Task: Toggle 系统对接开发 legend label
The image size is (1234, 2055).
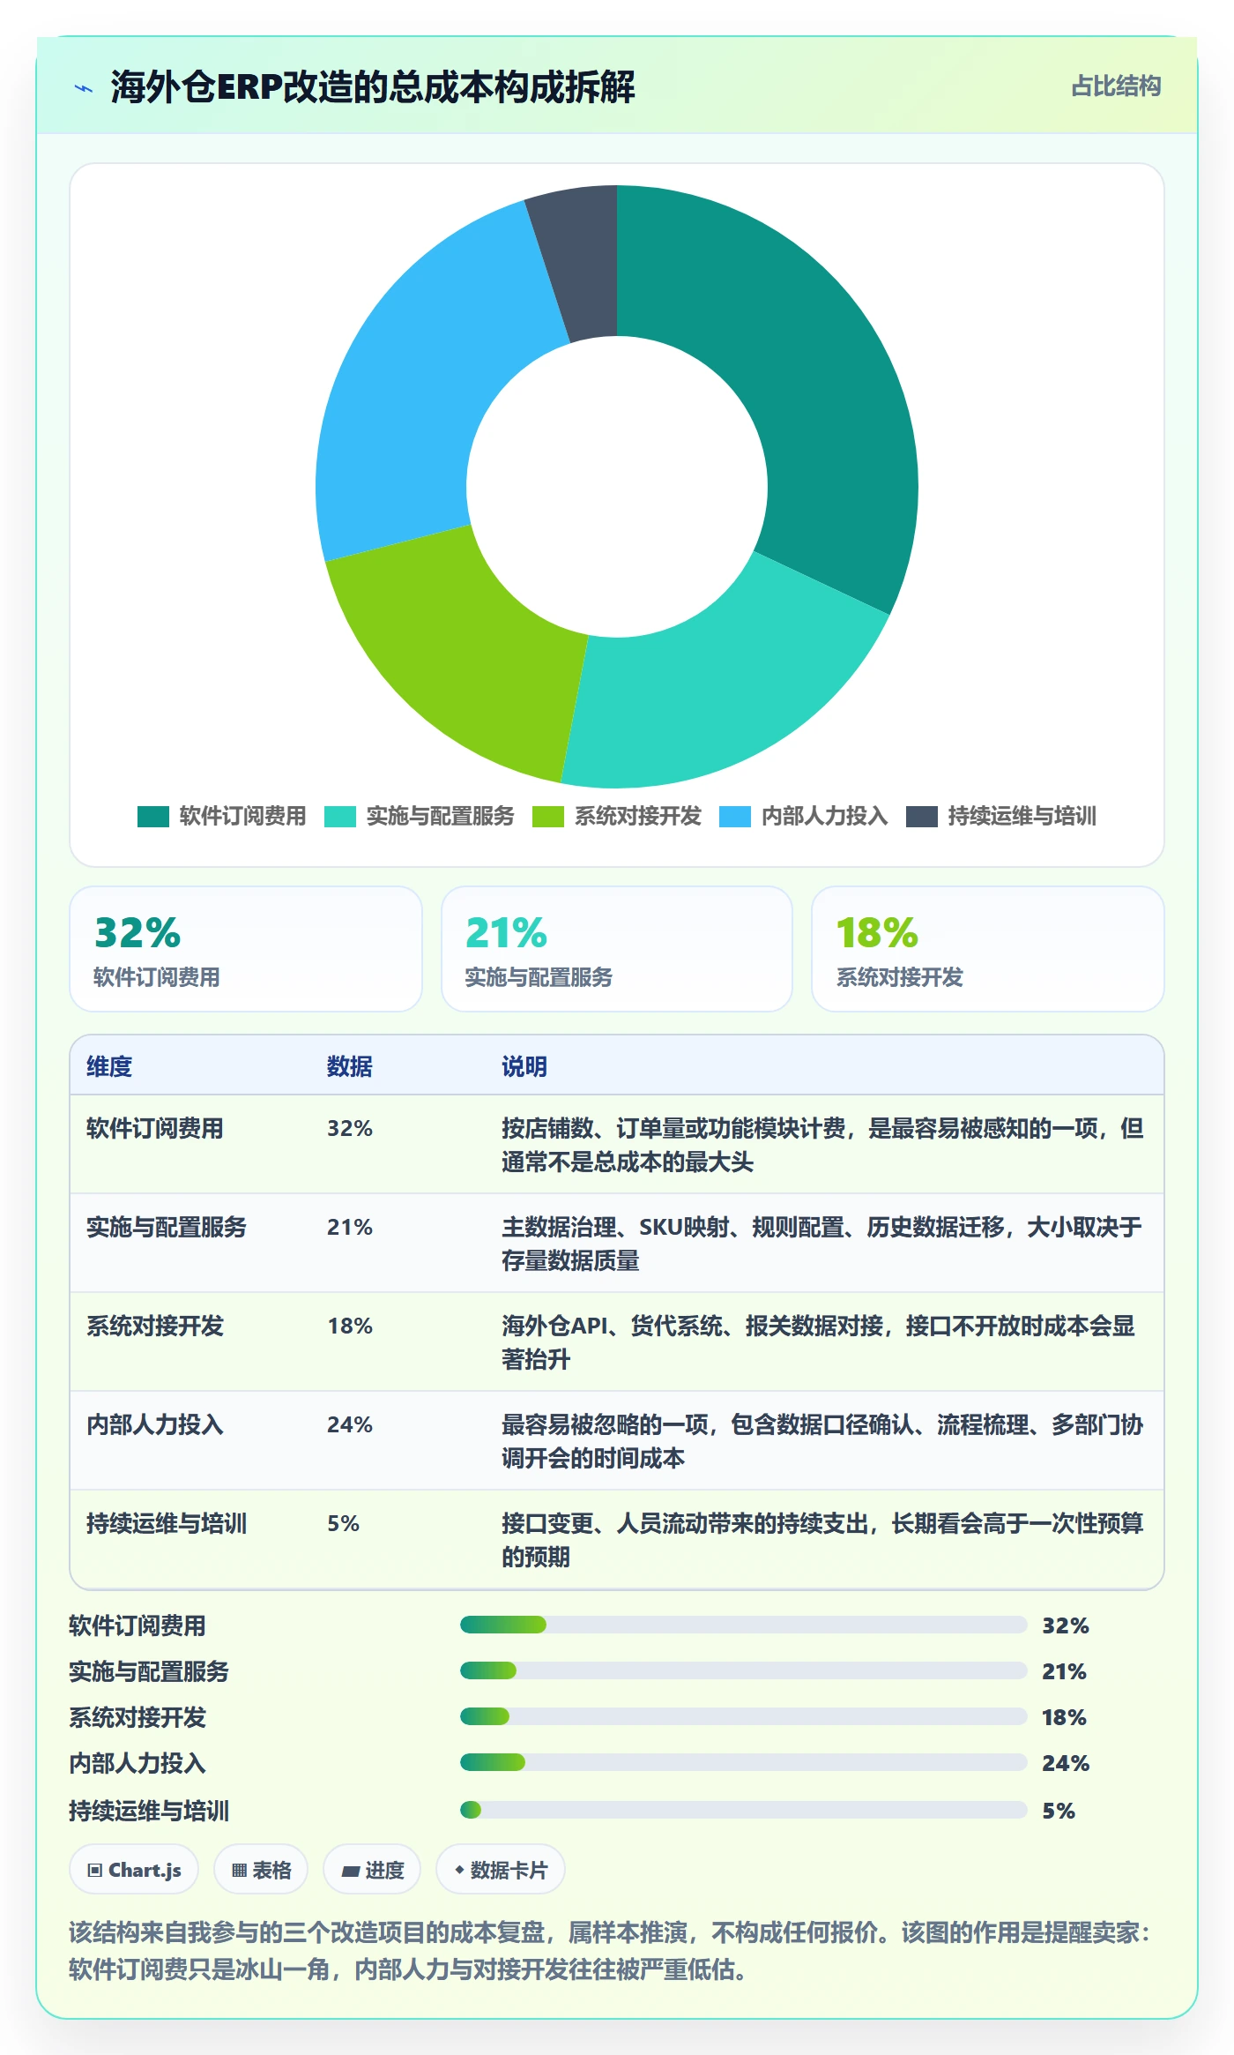Action: (637, 817)
